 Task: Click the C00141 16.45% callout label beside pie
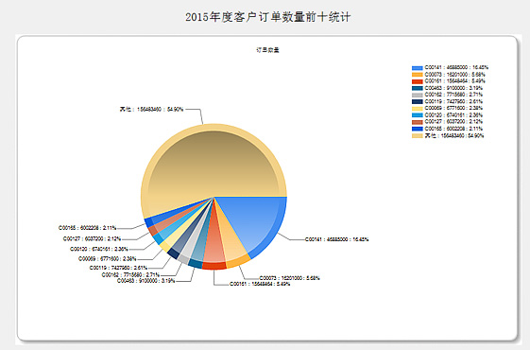tap(336, 239)
